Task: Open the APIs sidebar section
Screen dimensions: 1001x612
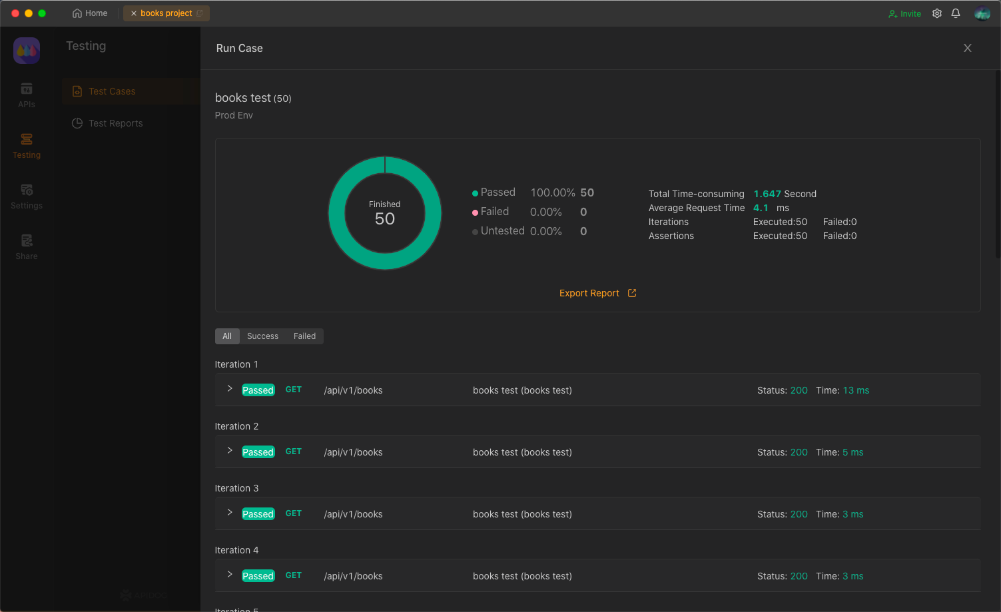Action: click(27, 95)
